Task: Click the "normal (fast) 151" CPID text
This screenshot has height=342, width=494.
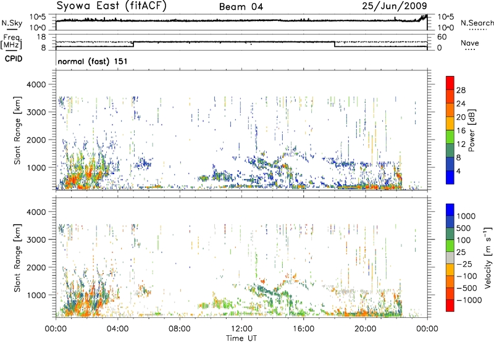Action: click(93, 61)
